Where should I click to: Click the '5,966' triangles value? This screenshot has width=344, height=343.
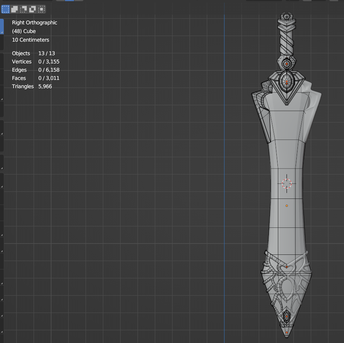point(45,87)
